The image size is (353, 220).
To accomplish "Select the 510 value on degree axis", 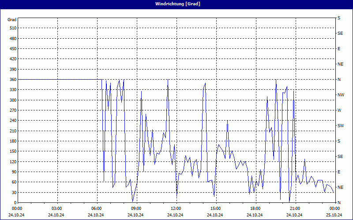I will [12, 28].
